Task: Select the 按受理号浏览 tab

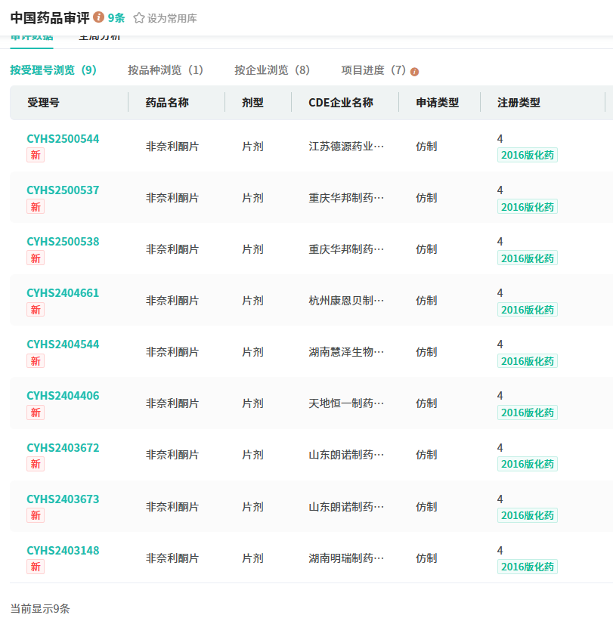Action: 53,70
